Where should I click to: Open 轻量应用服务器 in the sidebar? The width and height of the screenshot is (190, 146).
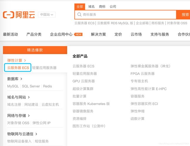coord(44,68)
